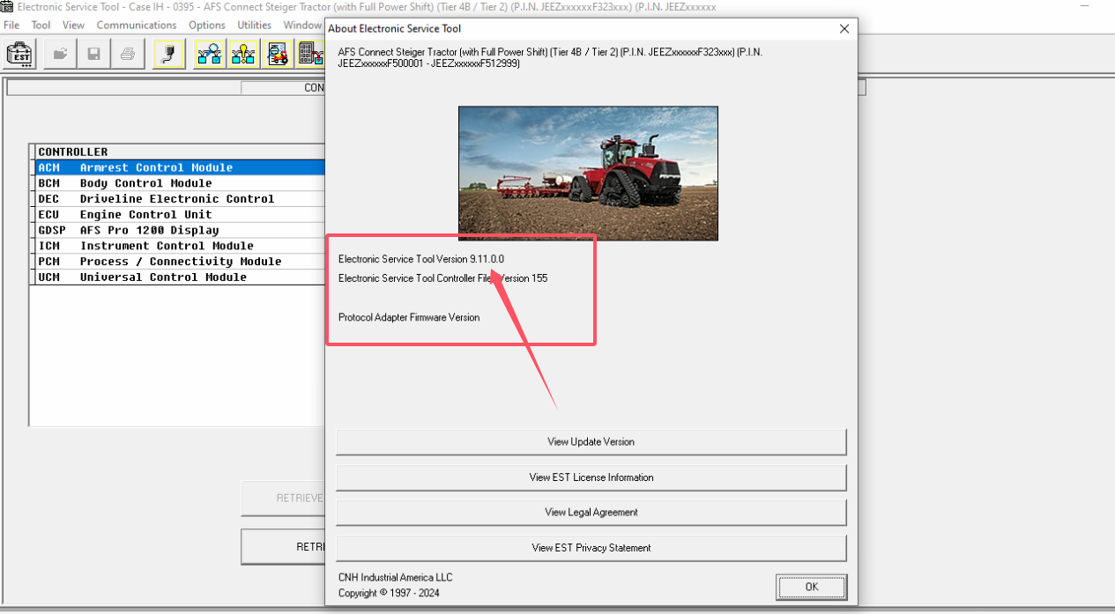Open the Tool menu

tap(41, 25)
